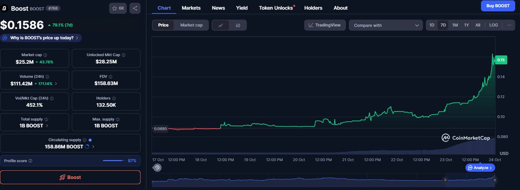Open Total supply info icon

pyautogui.click(x=46, y=119)
